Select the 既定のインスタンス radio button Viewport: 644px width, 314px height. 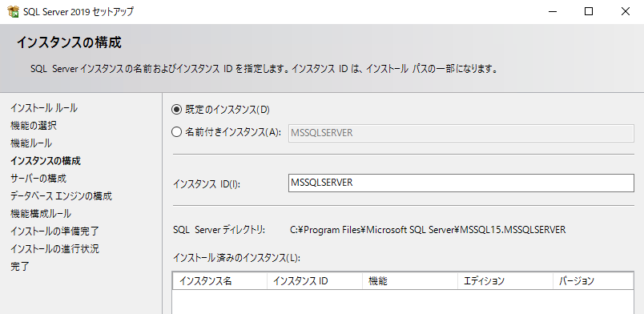tap(176, 110)
